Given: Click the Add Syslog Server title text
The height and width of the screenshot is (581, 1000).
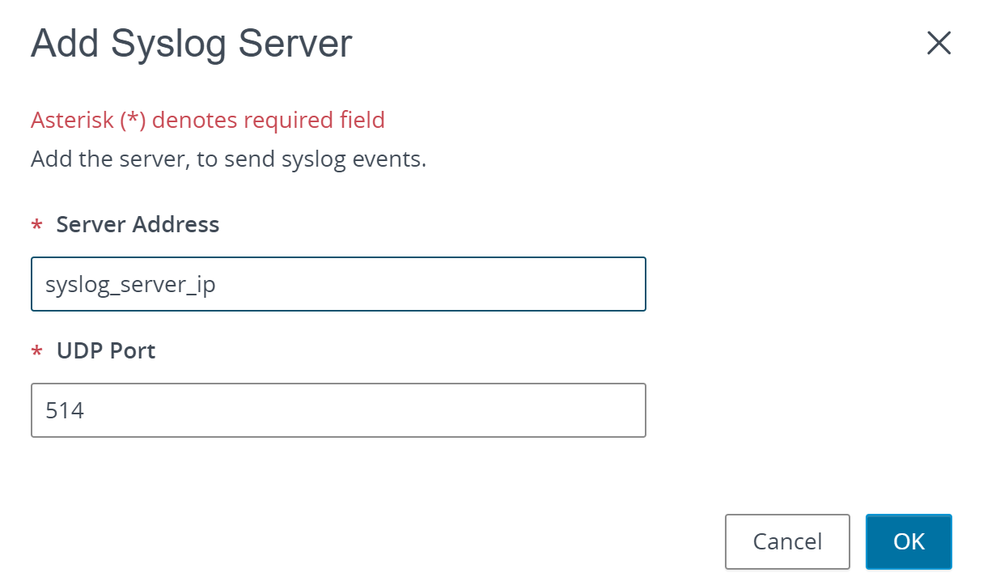Looking at the screenshot, I should tap(191, 44).
